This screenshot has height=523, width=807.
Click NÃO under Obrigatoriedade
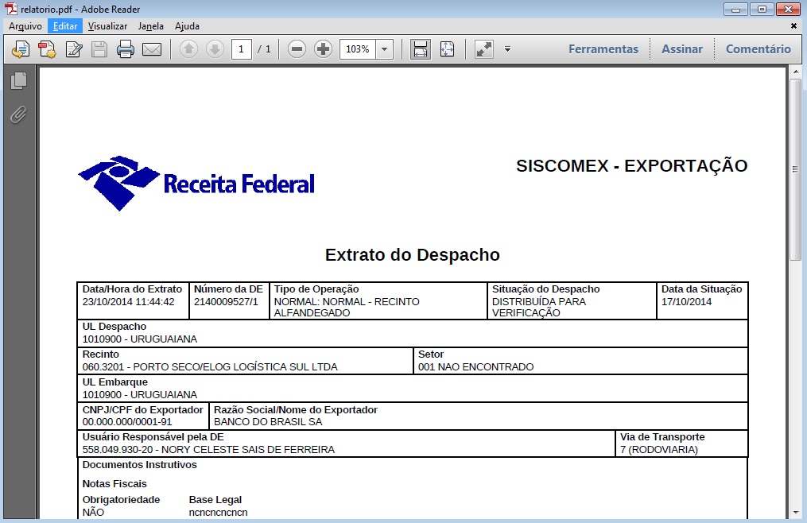93,512
